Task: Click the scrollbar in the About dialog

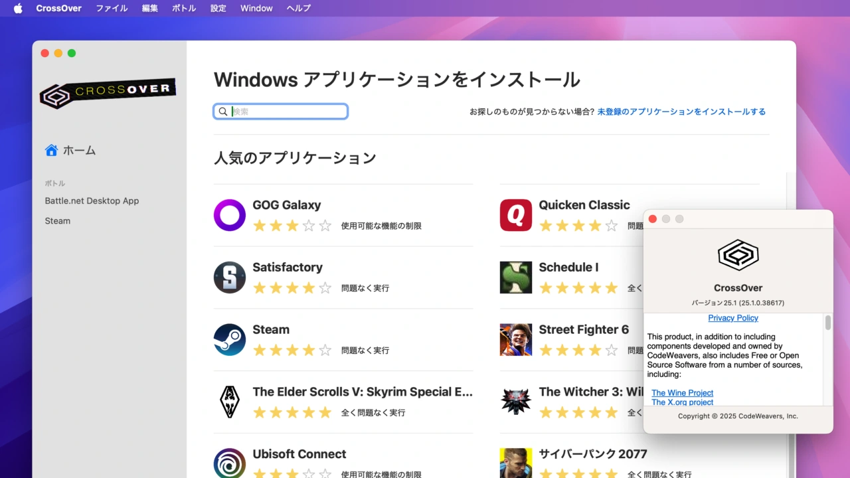Action: [x=828, y=323]
